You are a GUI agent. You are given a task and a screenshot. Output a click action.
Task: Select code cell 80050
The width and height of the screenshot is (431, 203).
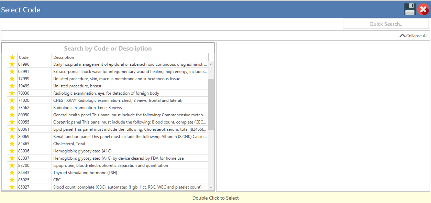point(34,115)
